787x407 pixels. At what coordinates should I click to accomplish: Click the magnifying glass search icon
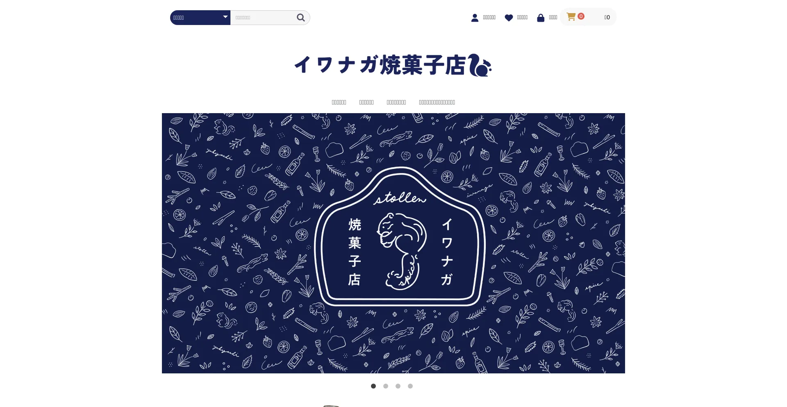301,18
